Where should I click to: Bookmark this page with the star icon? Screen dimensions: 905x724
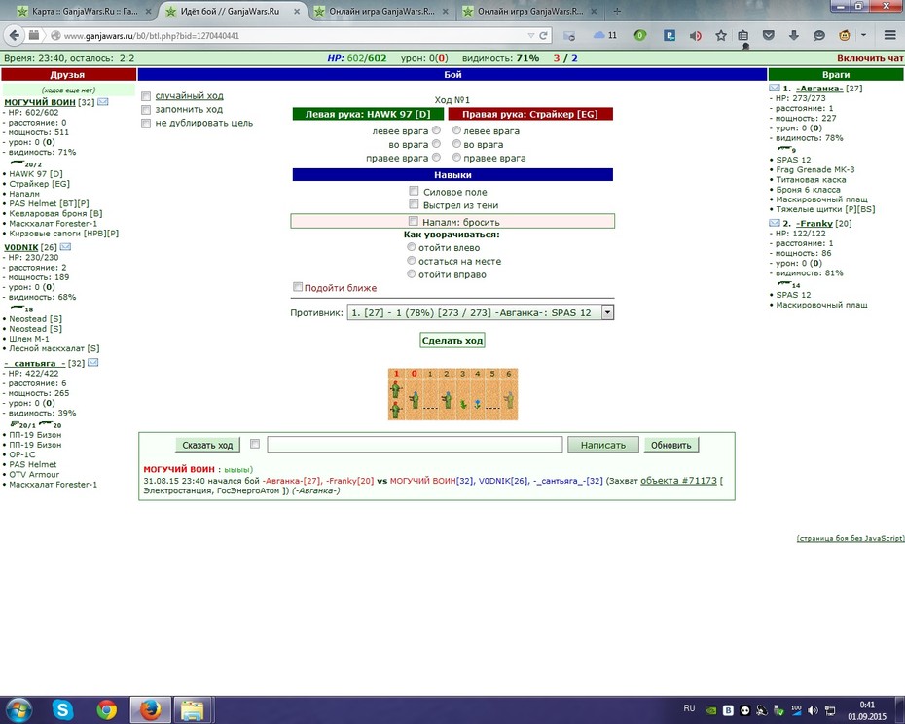pyautogui.click(x=721, y=35)
